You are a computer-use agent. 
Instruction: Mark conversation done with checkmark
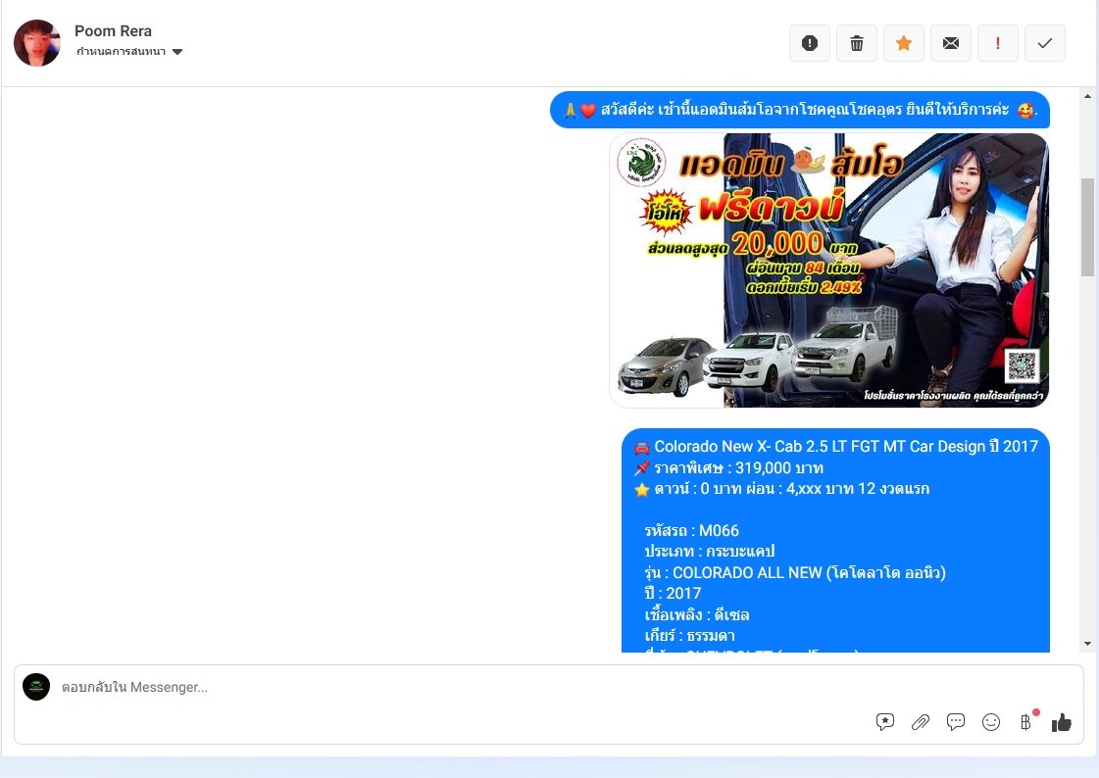click(x=1044, y=43)
